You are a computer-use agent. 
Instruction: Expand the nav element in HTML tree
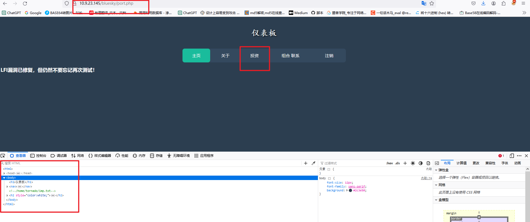pyautogui.click(x=7, y=187)
